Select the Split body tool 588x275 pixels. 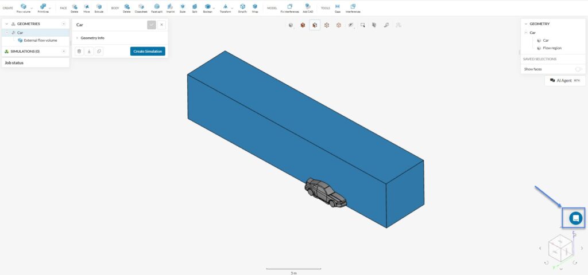(195, 8)
